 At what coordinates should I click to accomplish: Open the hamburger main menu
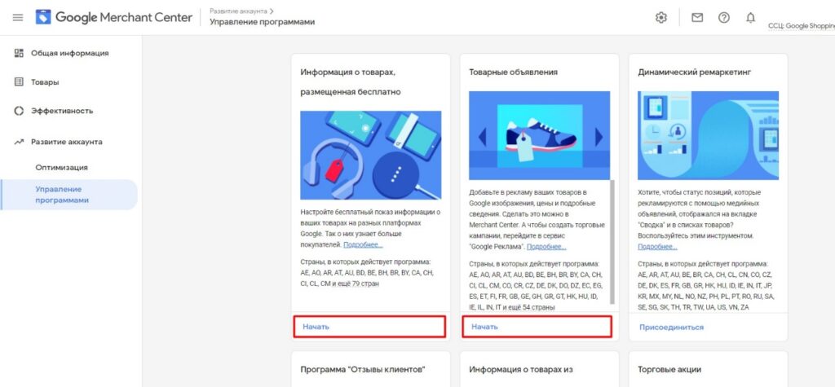click(18, 18)
